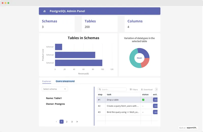Image resolution: width=203 pixels, height=132 pixels.
Task: Click the 'Create a query fetch_users' cell
Action: tap(123, 106)
